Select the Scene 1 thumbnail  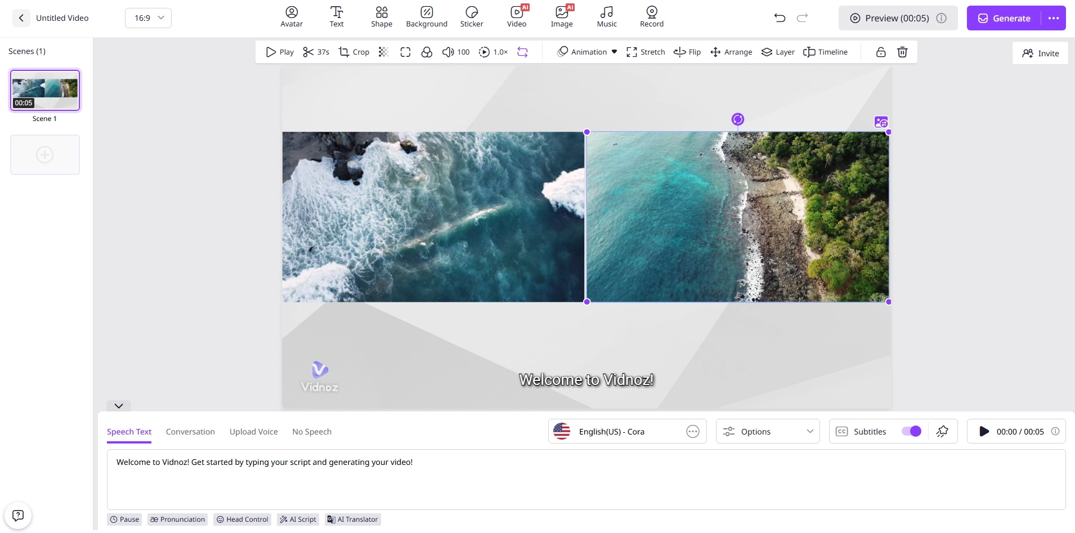point(45,90)
